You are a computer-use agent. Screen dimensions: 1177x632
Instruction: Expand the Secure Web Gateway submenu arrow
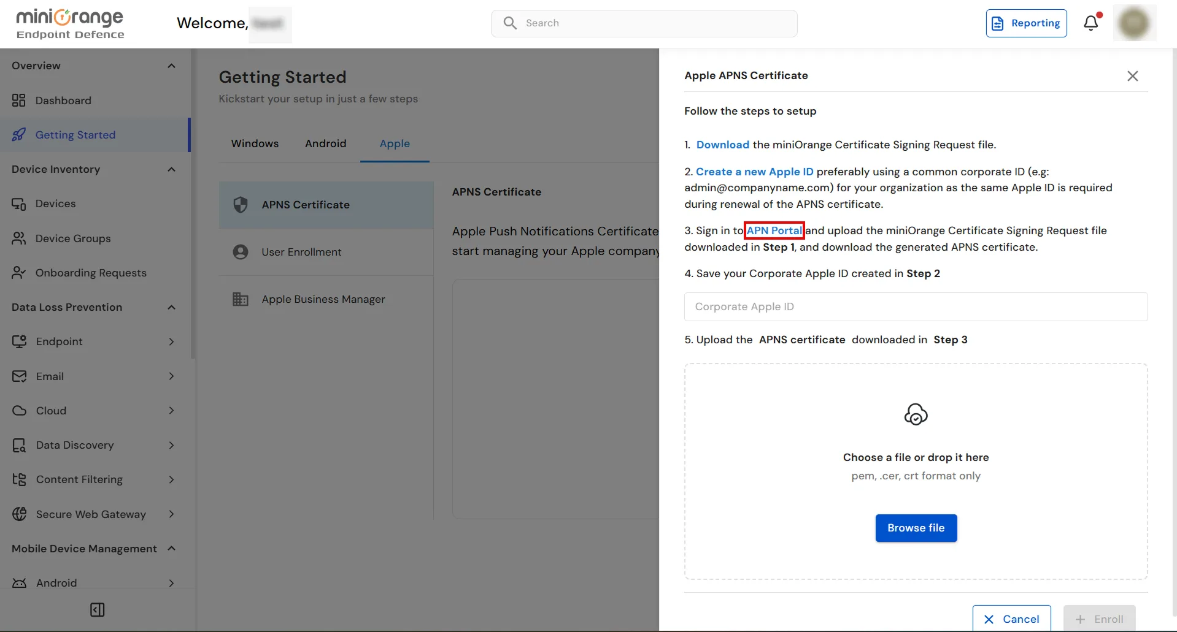(172, 514)
